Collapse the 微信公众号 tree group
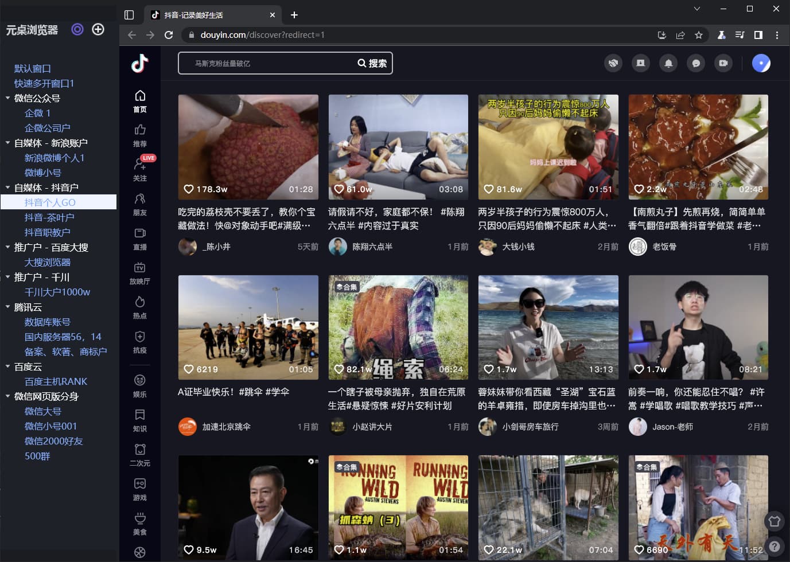 coord(8,98)
